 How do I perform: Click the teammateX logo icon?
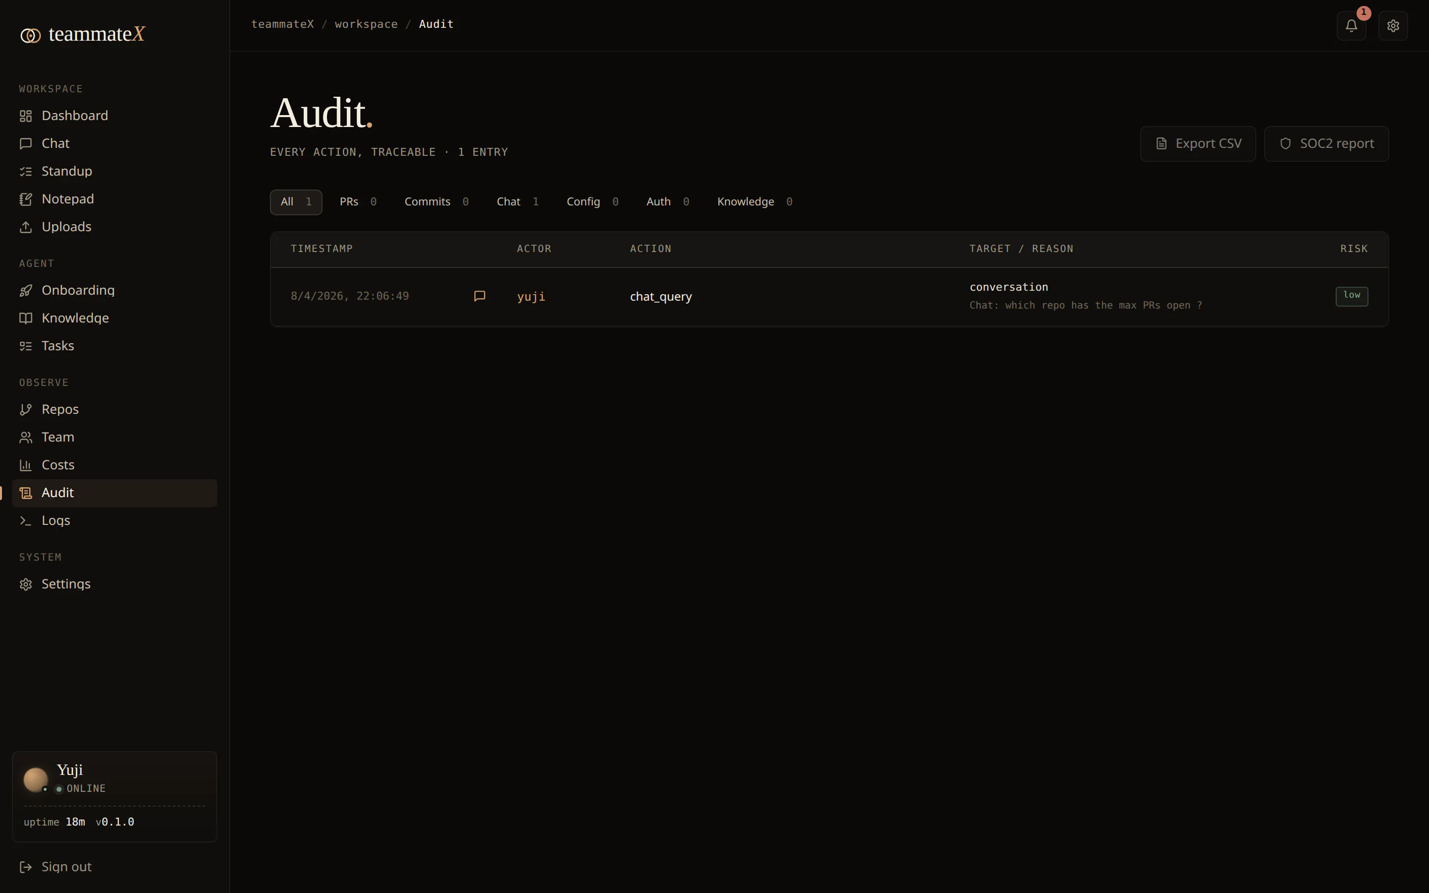click(x=31, y=35)
